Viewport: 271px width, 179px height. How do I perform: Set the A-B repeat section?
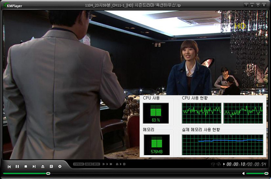click(x=121, y=164)
